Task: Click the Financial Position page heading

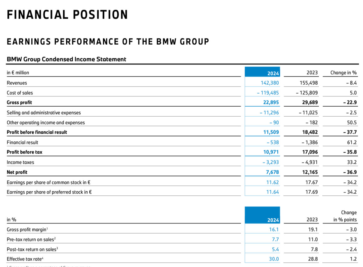Action: (67, 15)
